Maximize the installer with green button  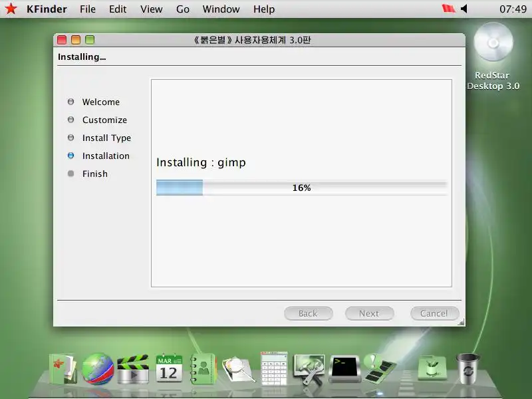pos(90,40)
